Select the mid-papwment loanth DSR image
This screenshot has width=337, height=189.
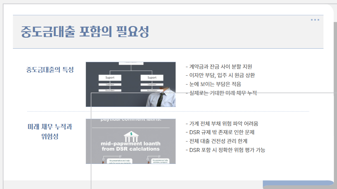tap(131, 141)
